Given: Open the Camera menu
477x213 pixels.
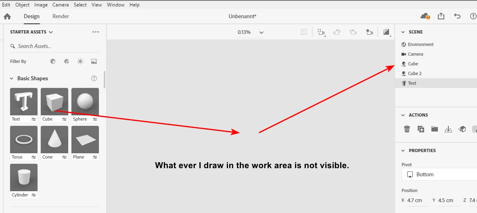Looking at the screenshot, I should coord(61,5).
